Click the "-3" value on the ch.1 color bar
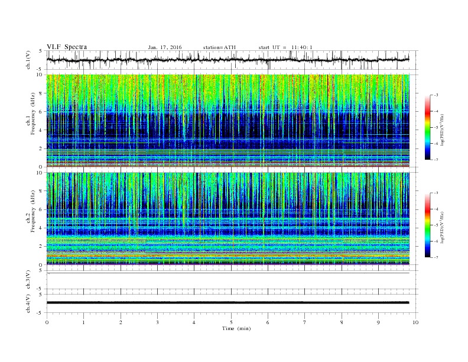Image resolution: width=468 pixels, height=362 pixels. point(435,95)
